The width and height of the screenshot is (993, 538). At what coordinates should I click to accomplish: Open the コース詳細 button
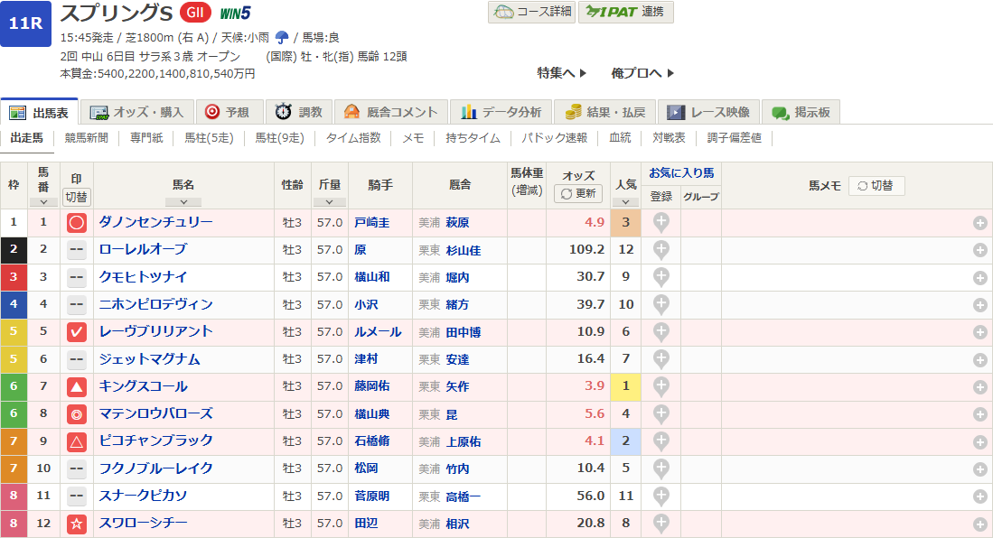[531, 12]
